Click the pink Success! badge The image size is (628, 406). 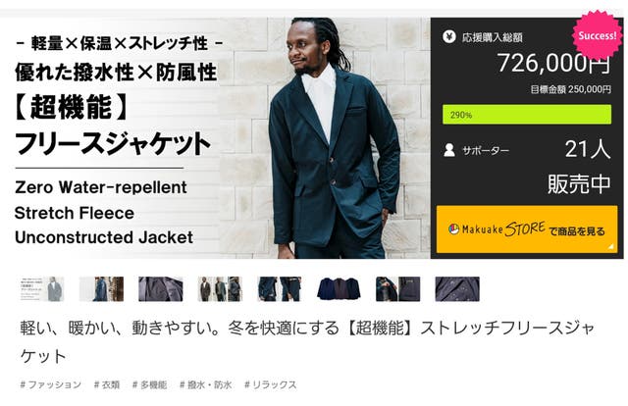598,35
